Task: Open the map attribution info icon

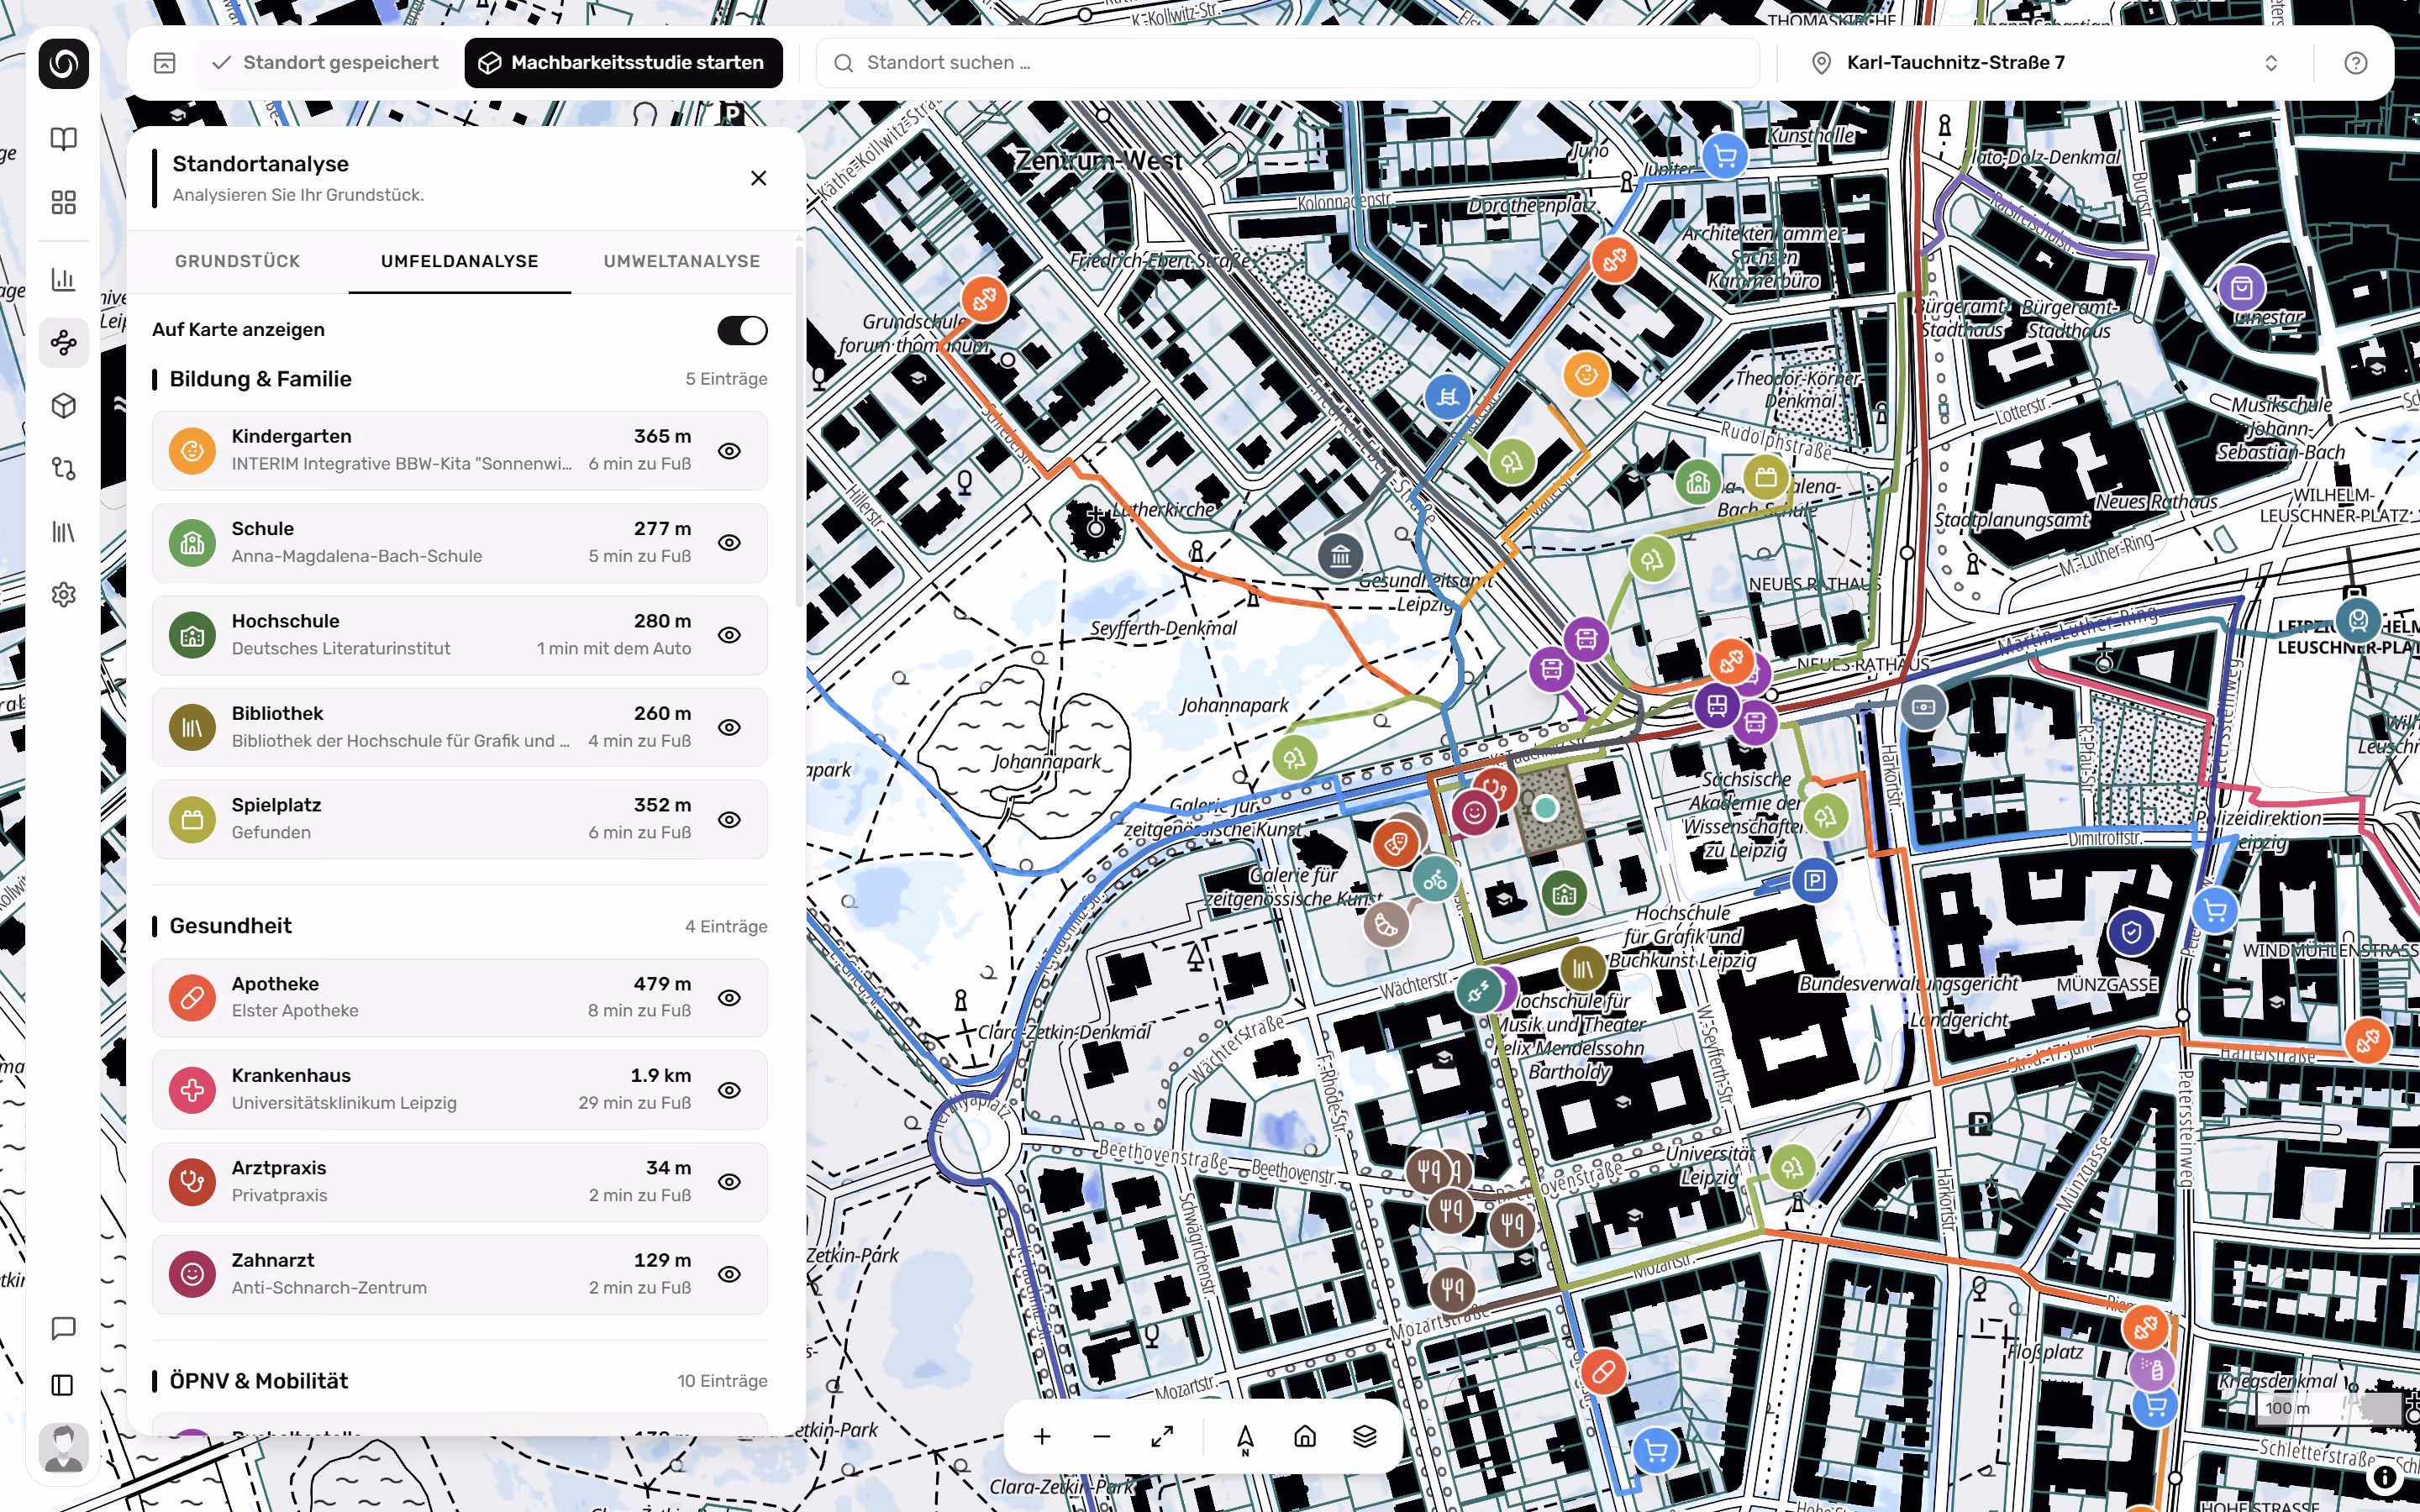Action: point(2385,1477)
